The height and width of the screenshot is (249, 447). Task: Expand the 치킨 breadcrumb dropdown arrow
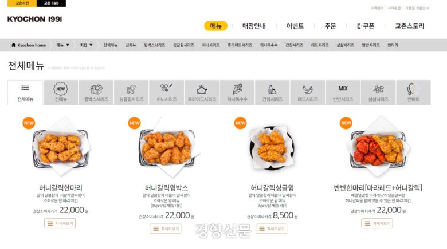point(91,45)
